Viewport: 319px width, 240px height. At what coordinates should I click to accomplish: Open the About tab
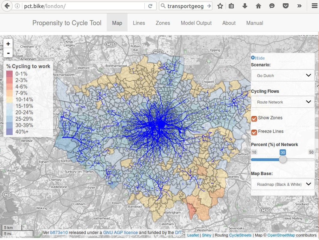[229, 23]
